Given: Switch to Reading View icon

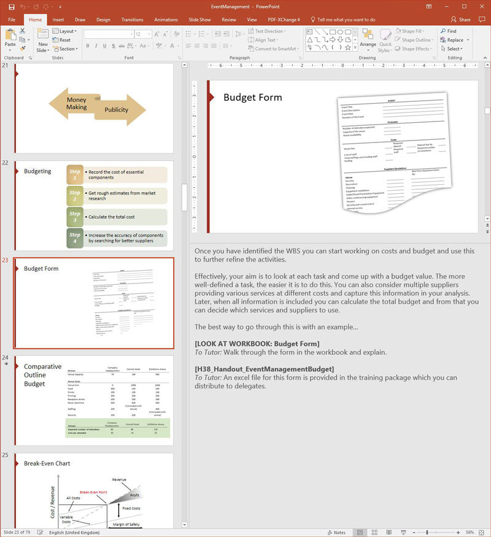Looking at the screenshot, I should pyautogui.click(x=389, y=533).
